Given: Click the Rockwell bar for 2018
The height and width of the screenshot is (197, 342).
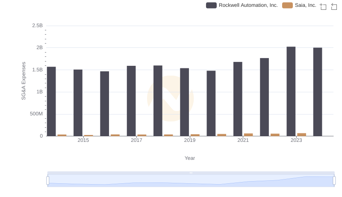Looking at the screenshot, I should (x=158, y=101).
